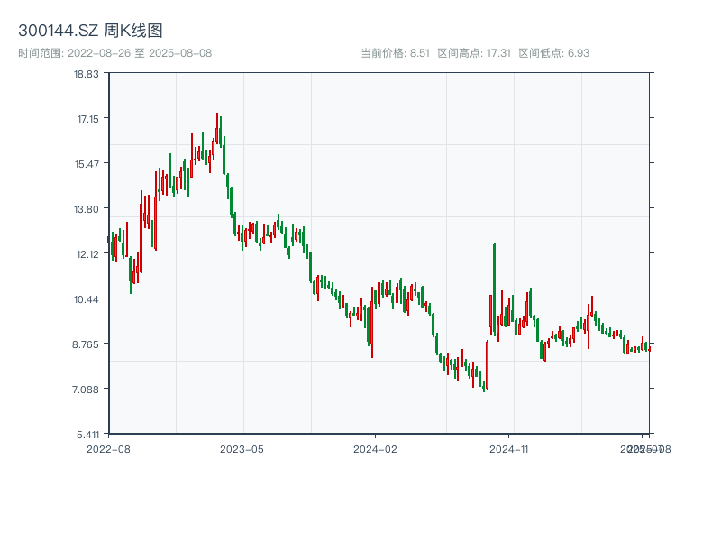
Task: Click the 18.83 y-axis price label
Action: click(87, 74)
